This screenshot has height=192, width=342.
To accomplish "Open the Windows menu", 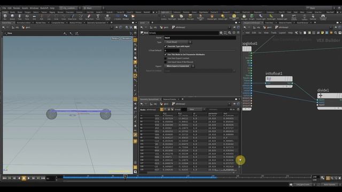I will point(34,8).
